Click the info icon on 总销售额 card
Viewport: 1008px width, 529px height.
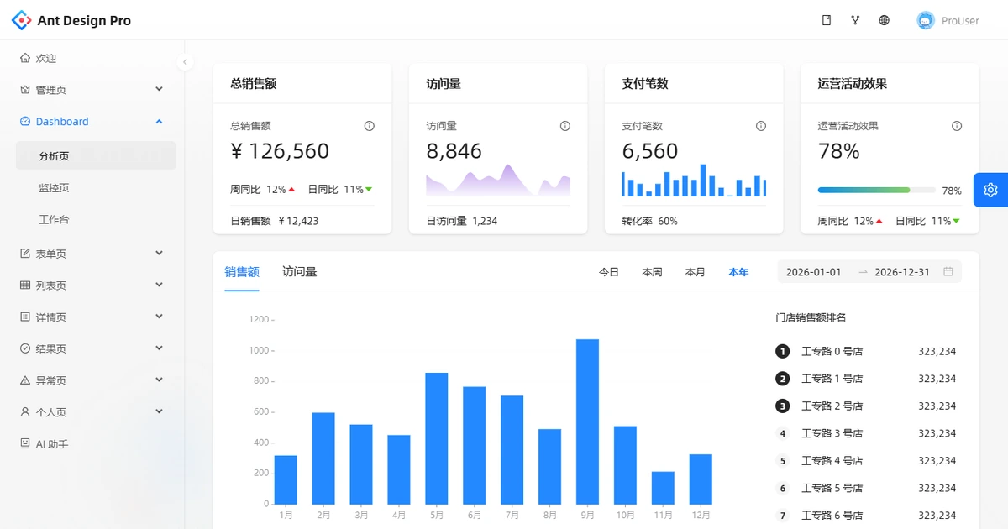[x=369, y=126]
